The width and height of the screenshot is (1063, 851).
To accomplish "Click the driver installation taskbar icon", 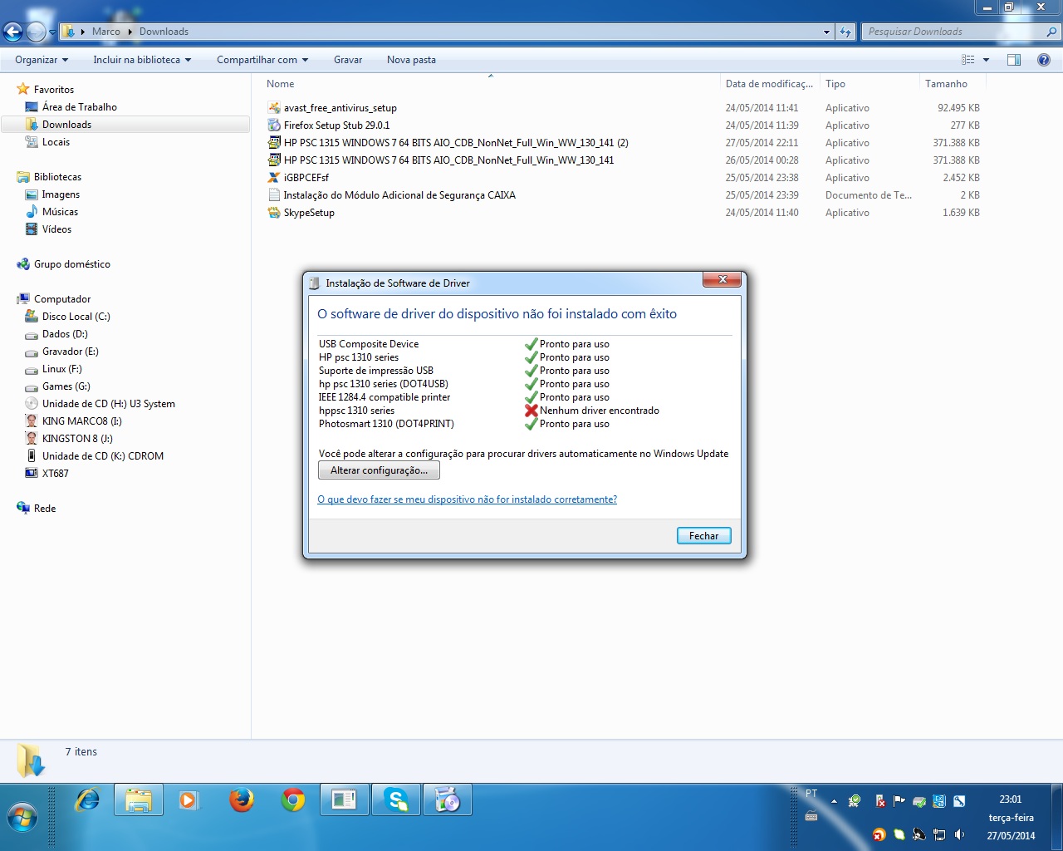I will [448, 800].
